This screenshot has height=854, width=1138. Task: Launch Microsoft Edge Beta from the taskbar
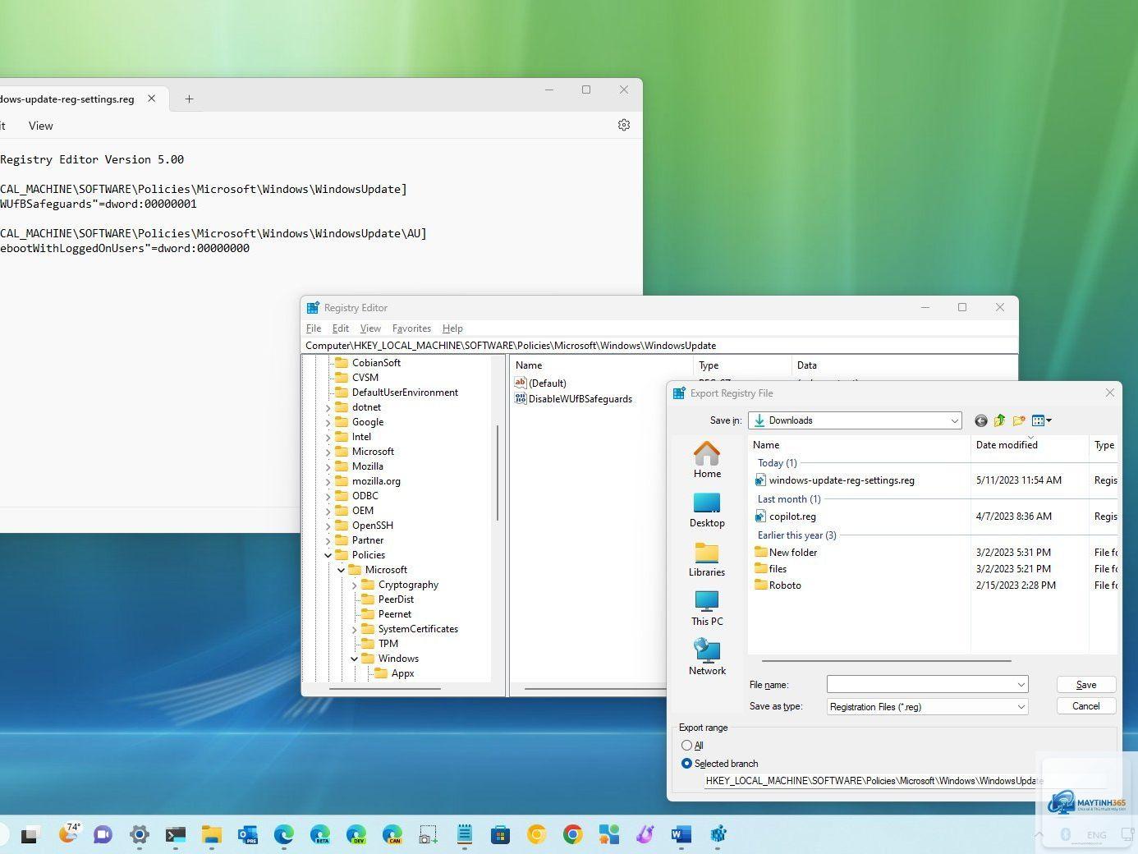coord(320,835)
